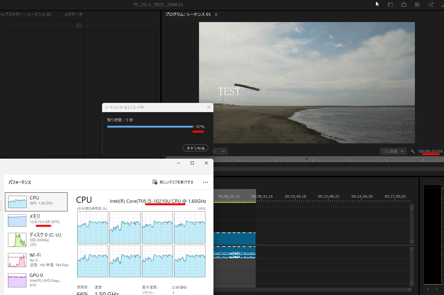The height and width of the screenshot is (295, 444).
Task: Select メモリ in Task Manager performance list
Action: pyautogui.click(x=36, y=221)
